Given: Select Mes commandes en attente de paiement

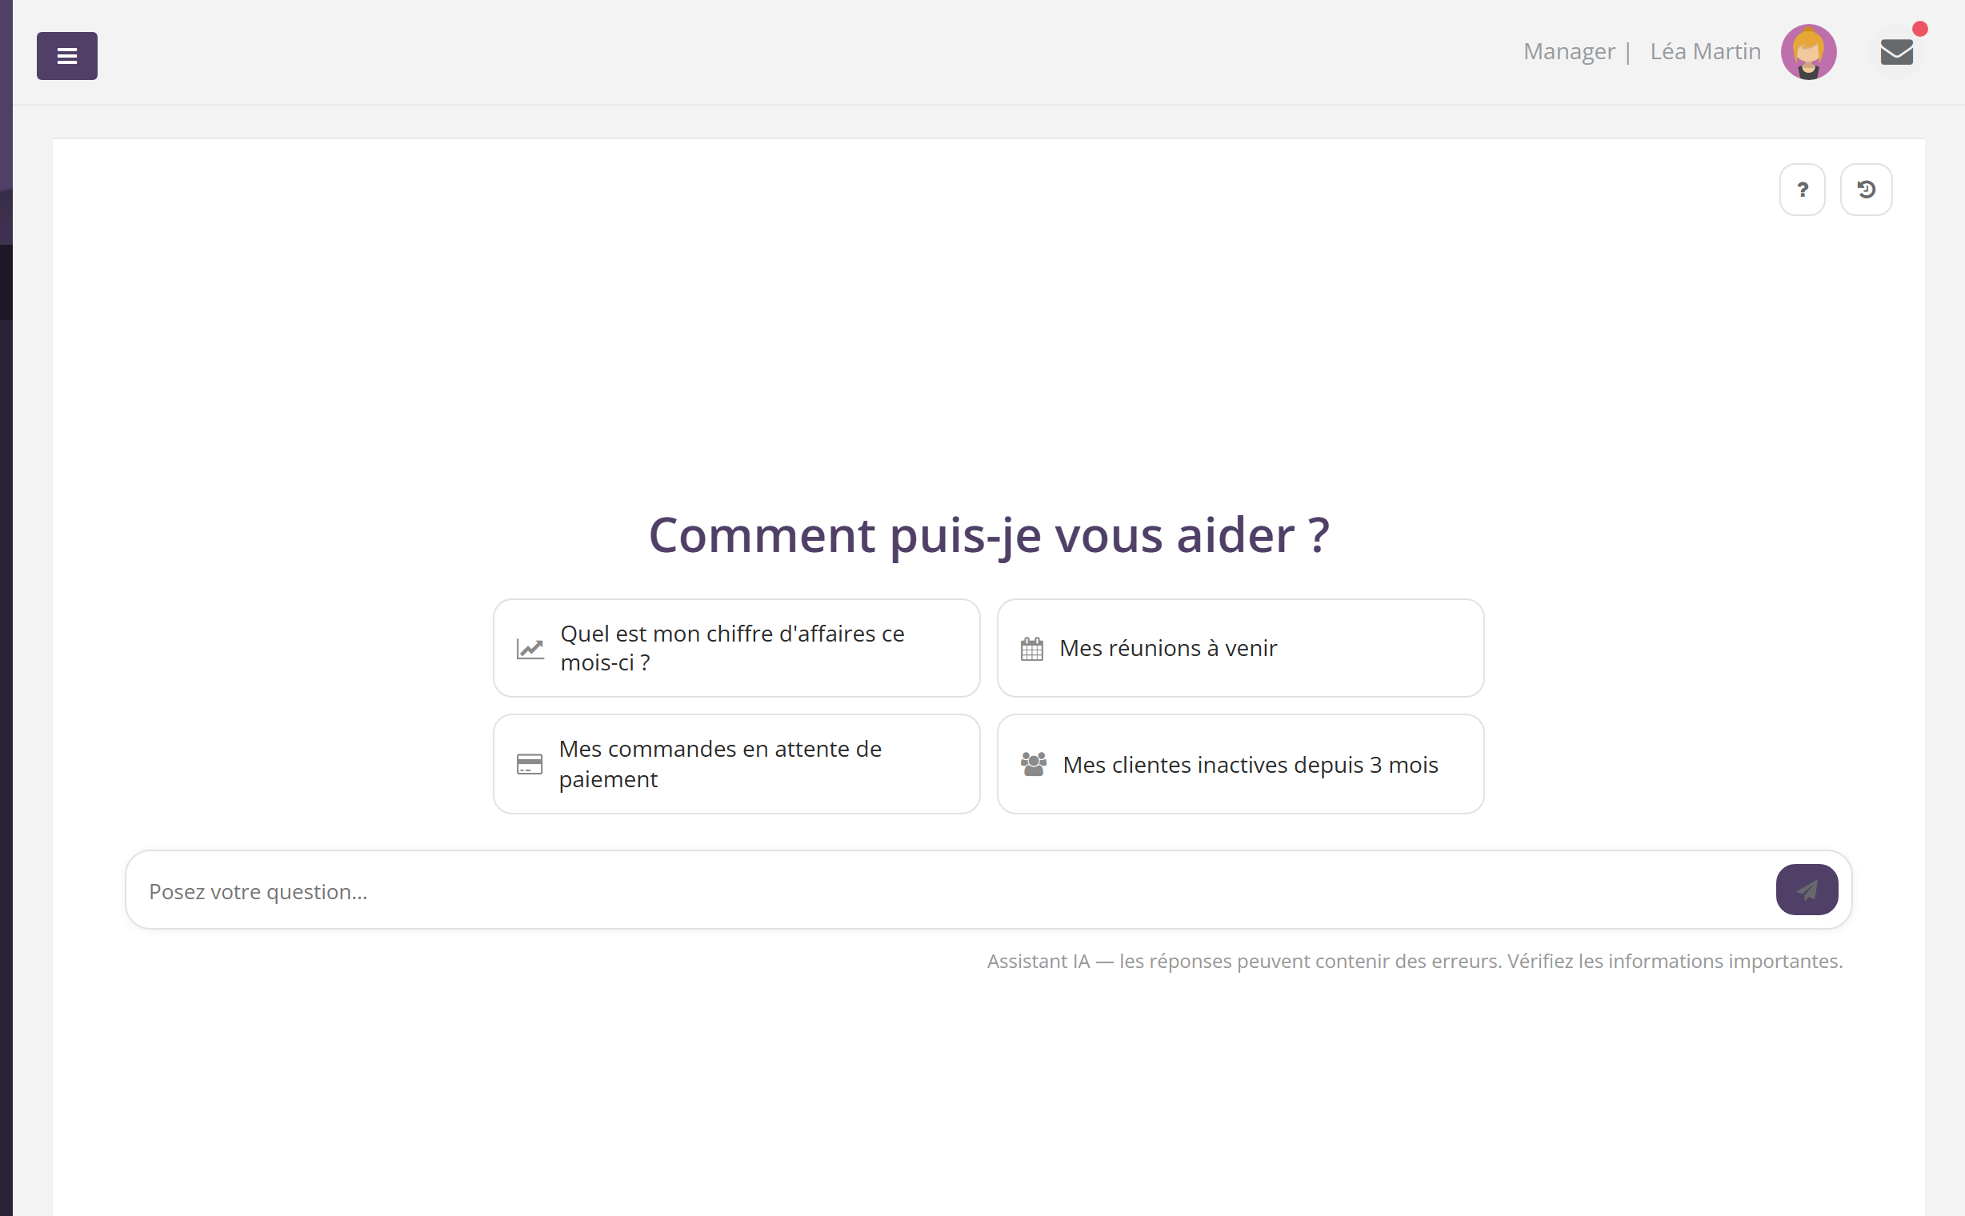Looking at the screenshot, I should (x=736, y=764).
